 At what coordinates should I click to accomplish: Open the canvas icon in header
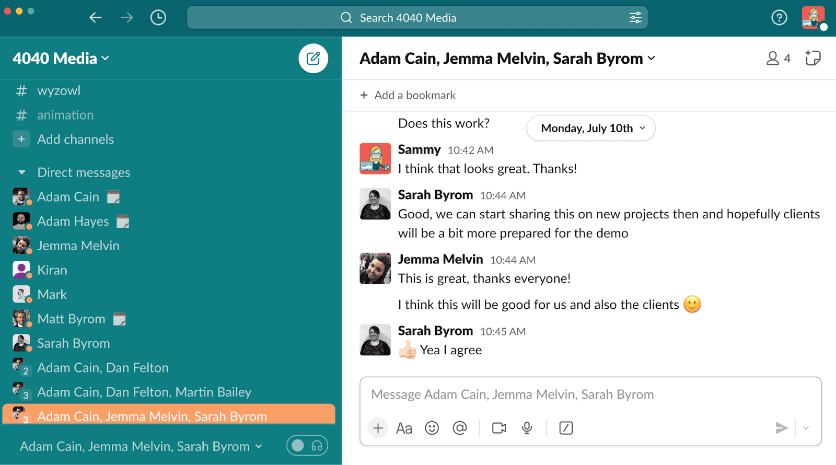pos(812,58)
